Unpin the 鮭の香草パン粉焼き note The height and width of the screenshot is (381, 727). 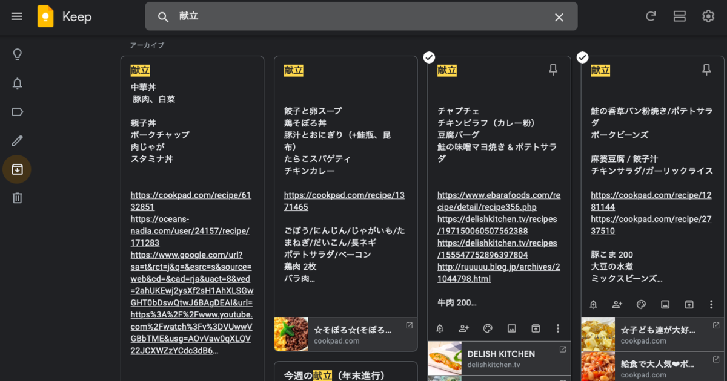(706, 70)
